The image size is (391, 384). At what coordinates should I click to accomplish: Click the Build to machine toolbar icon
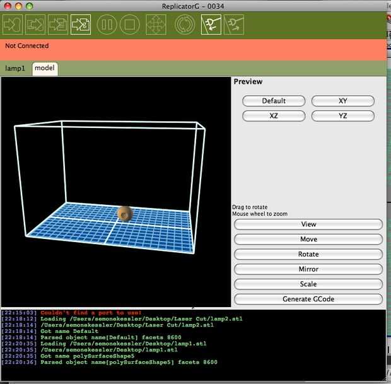click(13, 25)
